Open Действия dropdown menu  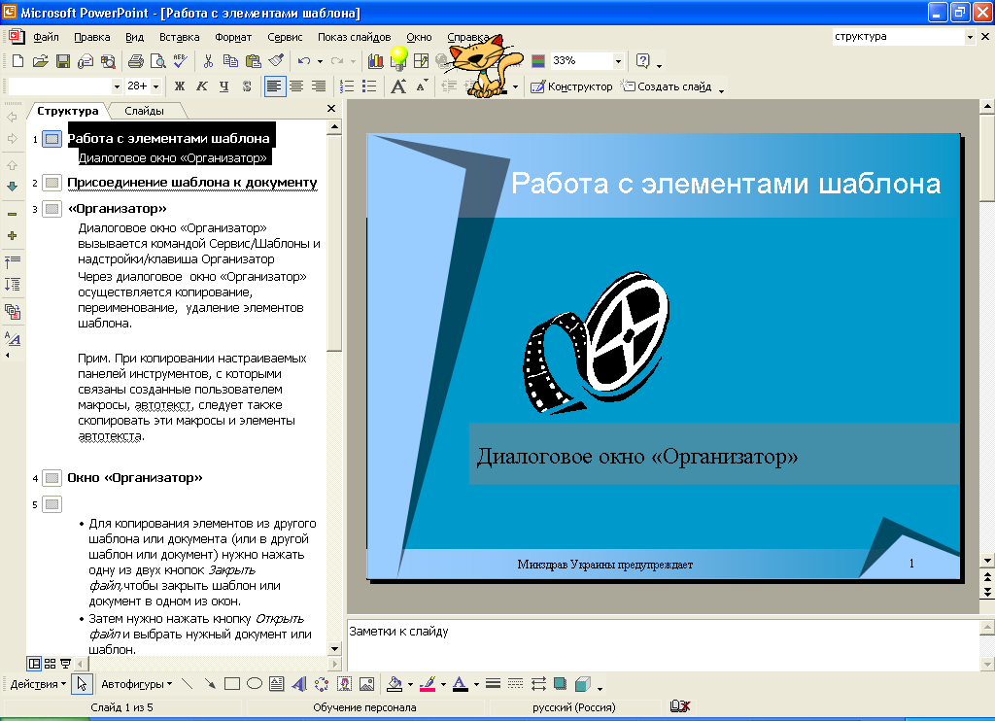[38, 684]
